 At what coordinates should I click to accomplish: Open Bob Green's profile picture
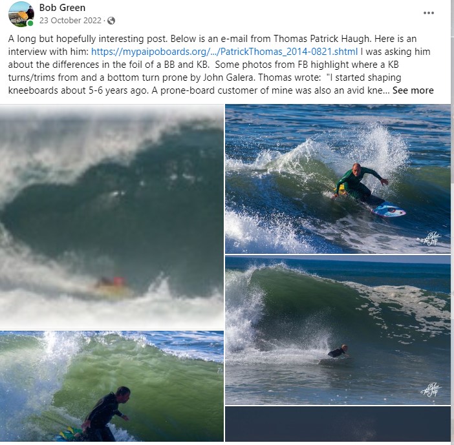[x=21, y=14]
